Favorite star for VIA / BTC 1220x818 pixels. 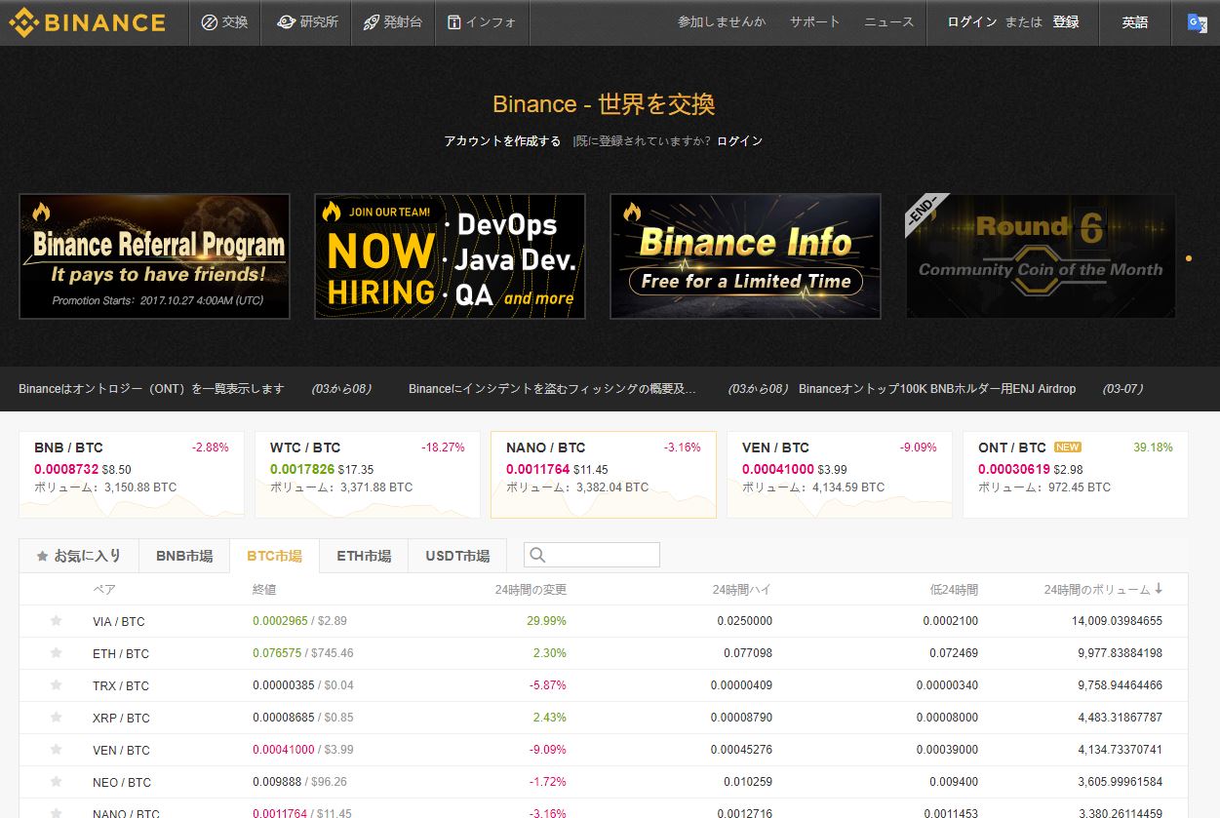(56, 621)
